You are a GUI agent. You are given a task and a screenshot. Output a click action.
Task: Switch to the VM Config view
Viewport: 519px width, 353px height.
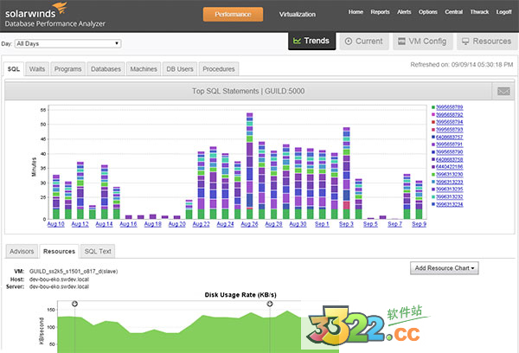click(x=423, y=42)
